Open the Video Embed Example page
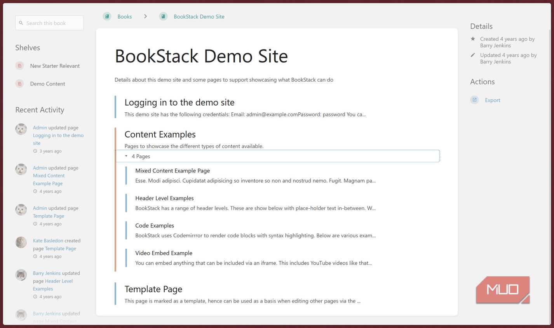Viewport: 554px width, 328px height. pyautogui.click(x=164, y=253)
